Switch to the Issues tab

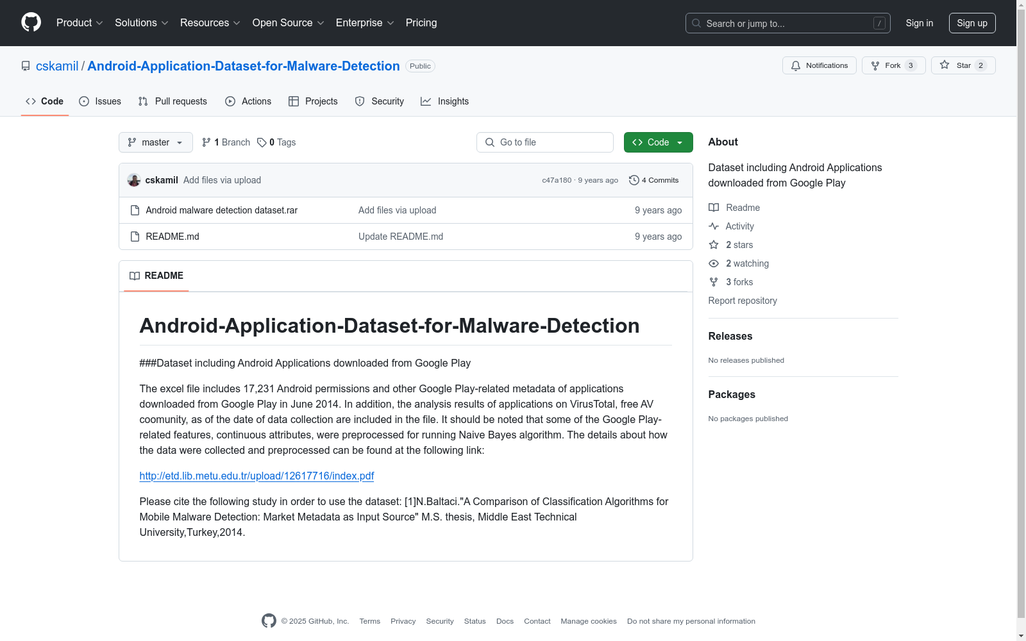click(100, 101)
